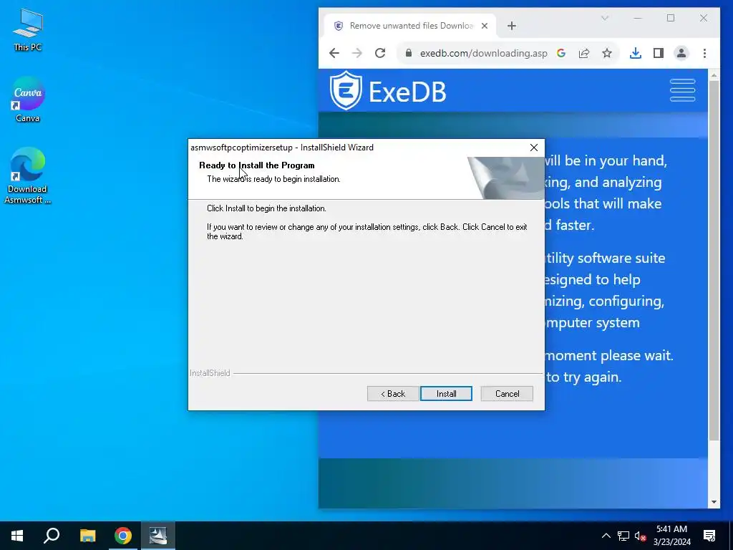Viewport: 733px width, 550px height.
Task: Click the scrollbar down arrow in Chrome
Action: click(x=714, y=502)
